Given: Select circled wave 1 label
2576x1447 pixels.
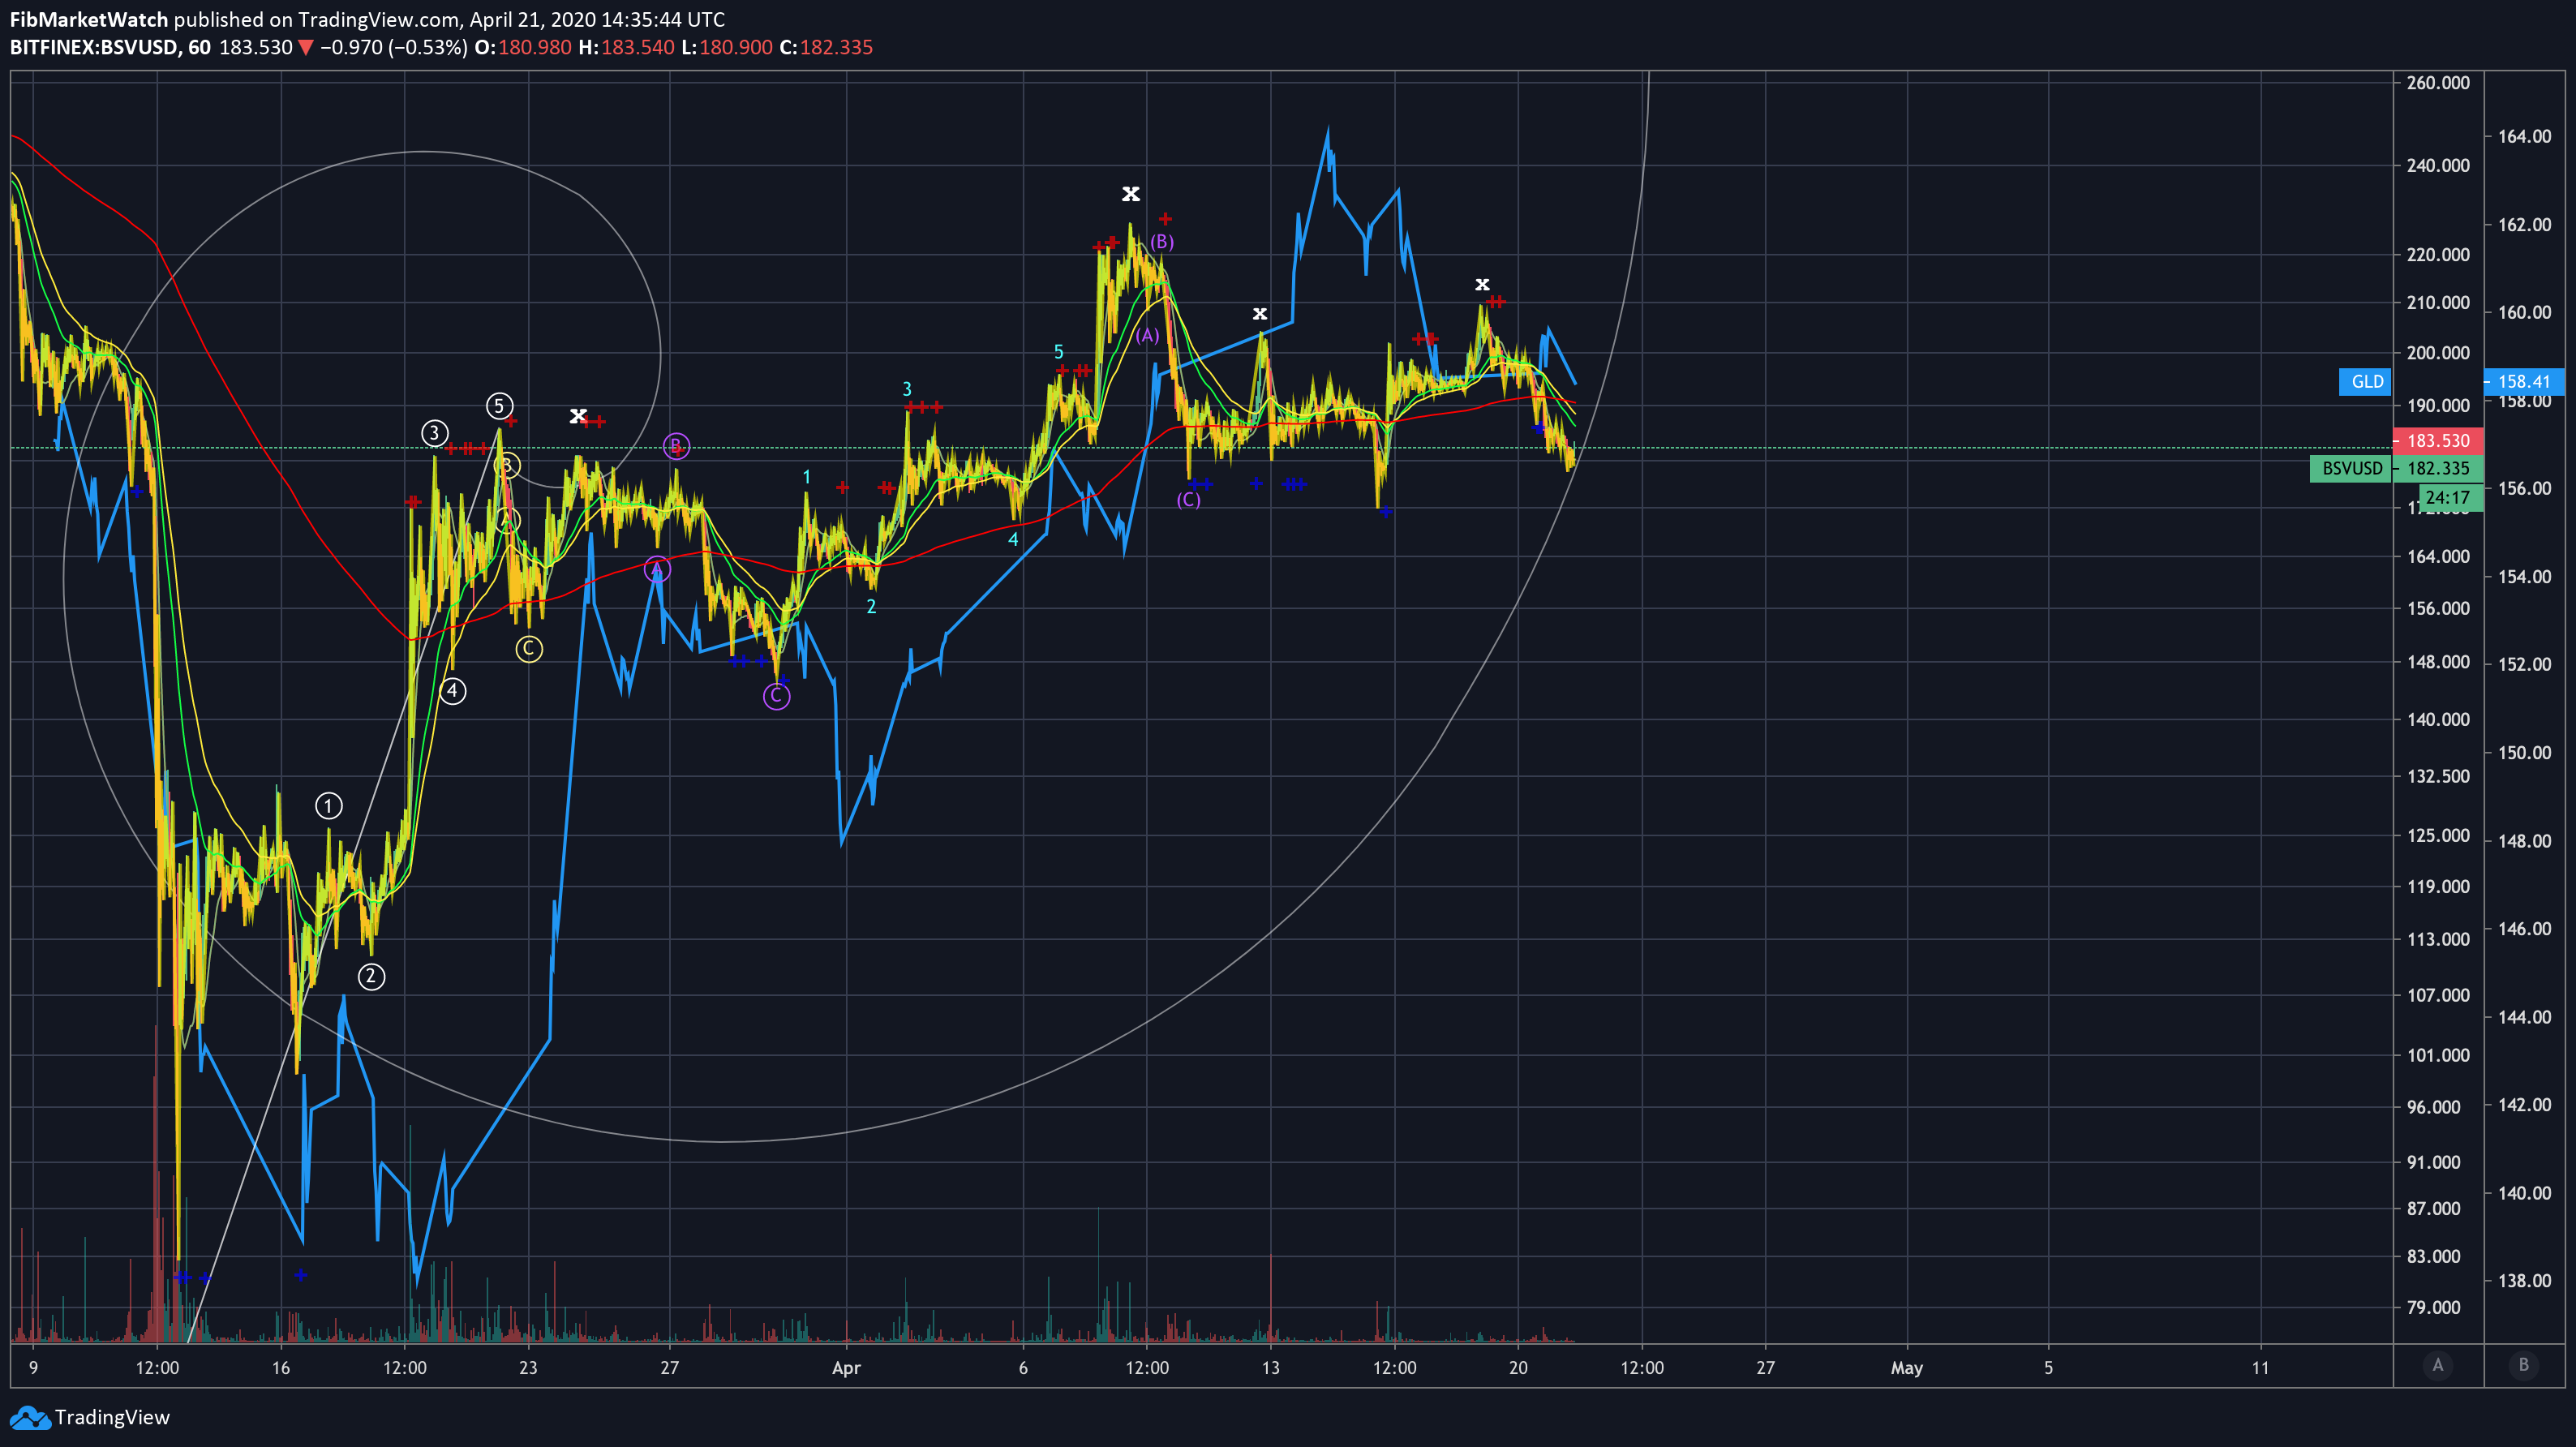Looking at the screenshot, I should tap(328, 805).
